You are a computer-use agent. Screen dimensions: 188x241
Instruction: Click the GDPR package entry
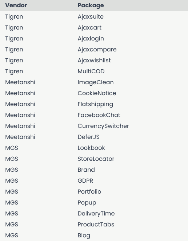(x=85, y=180)
